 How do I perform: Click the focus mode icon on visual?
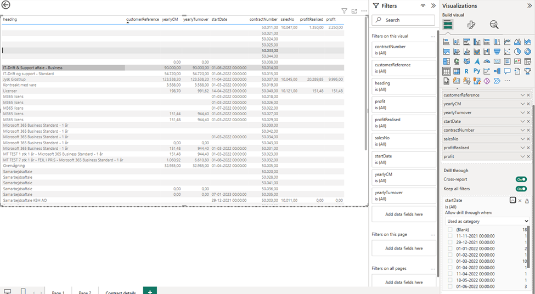click(x=354, y=11)
